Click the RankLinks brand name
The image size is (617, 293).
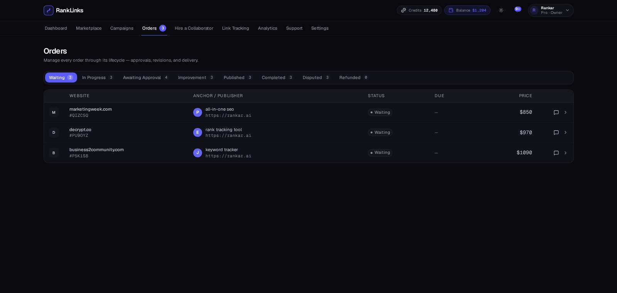[x=69, y=10]
